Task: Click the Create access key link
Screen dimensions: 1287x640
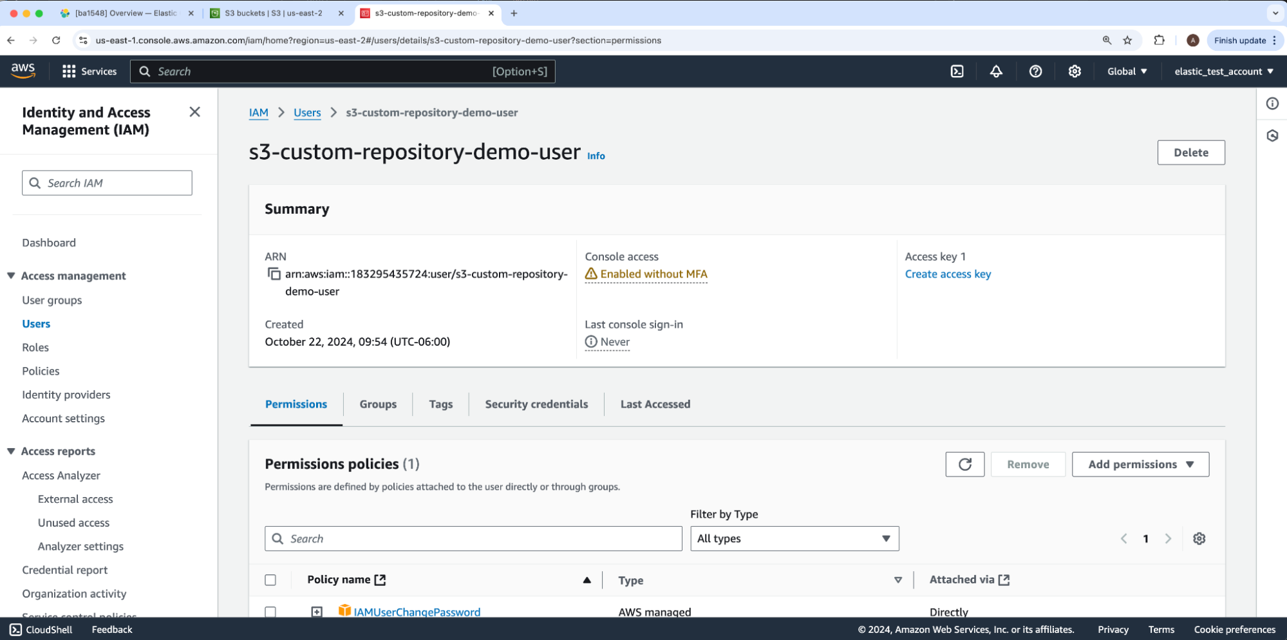Action: coord(948,274)
